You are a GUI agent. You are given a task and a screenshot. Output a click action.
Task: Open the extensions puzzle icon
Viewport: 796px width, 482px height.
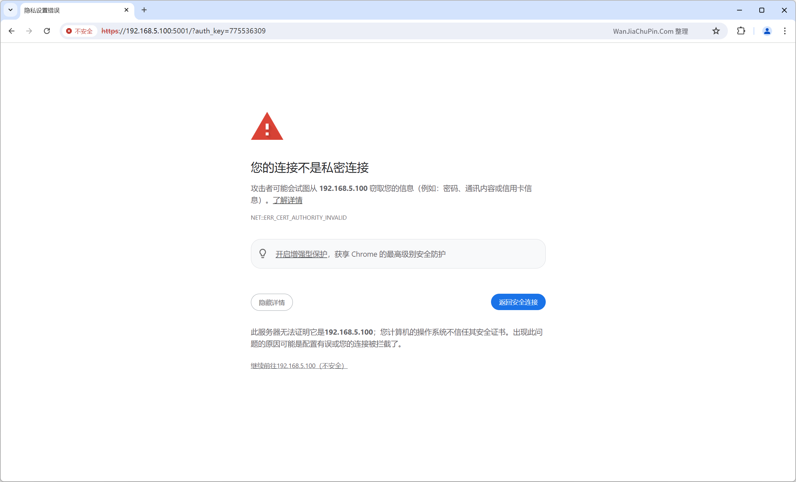(x=741, y=31)
